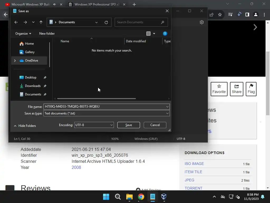
Task: Bookmark this page with star icon
Action: 220,15
